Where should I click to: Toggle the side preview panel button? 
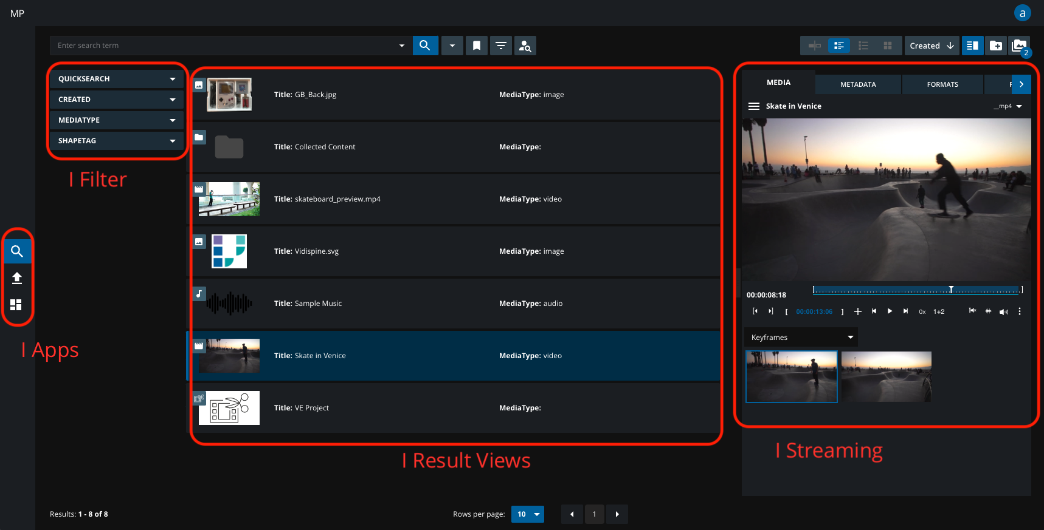pyautogui.click(x=972, y=46)
